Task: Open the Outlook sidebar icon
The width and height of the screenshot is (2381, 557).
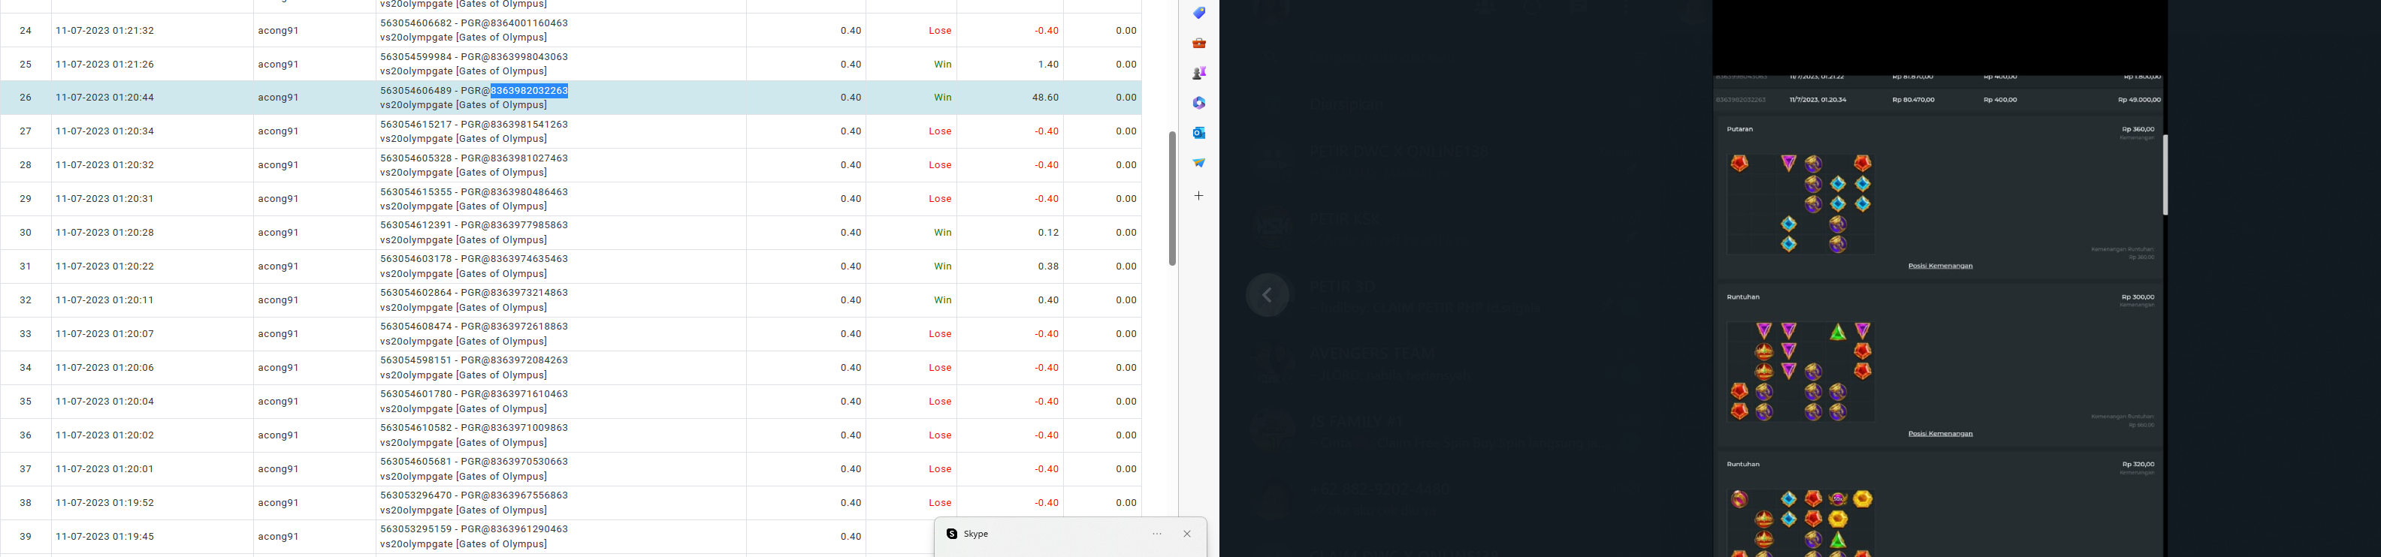Action: pos(1199,133)
